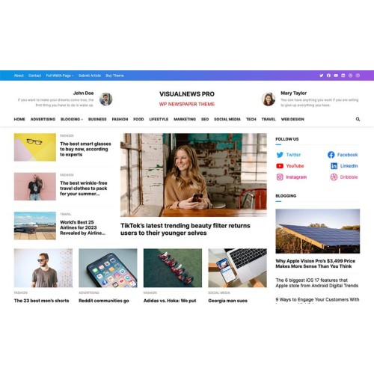Click the Instagram icon under Follow Us
The height and width of the screenshot is (374, 374).
(280, 177)
